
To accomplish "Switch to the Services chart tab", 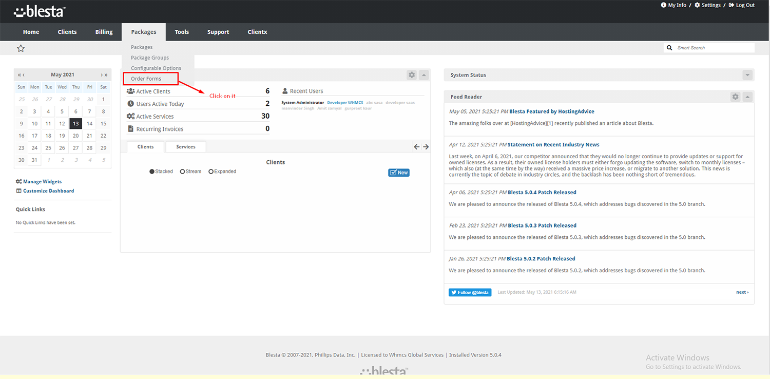I will (x=186, y=147).
